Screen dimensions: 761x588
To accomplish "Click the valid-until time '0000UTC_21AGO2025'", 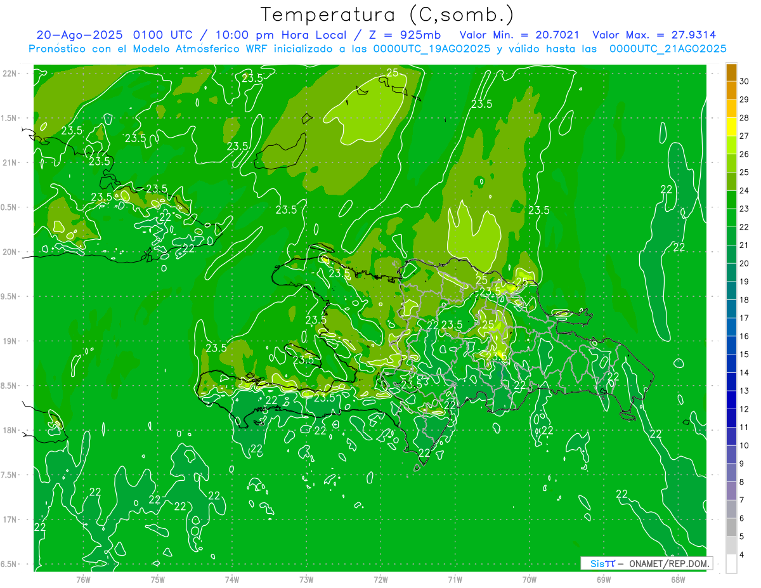I will 668,49.
